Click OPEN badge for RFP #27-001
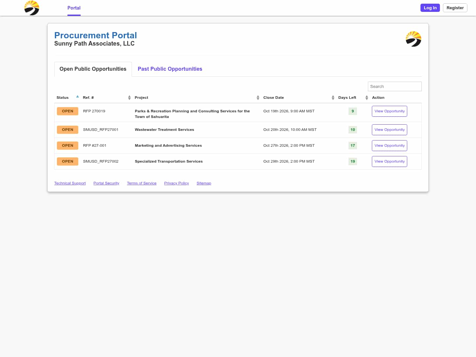The height and width of the screenshot is (357, 476). [x=67, y=145]
